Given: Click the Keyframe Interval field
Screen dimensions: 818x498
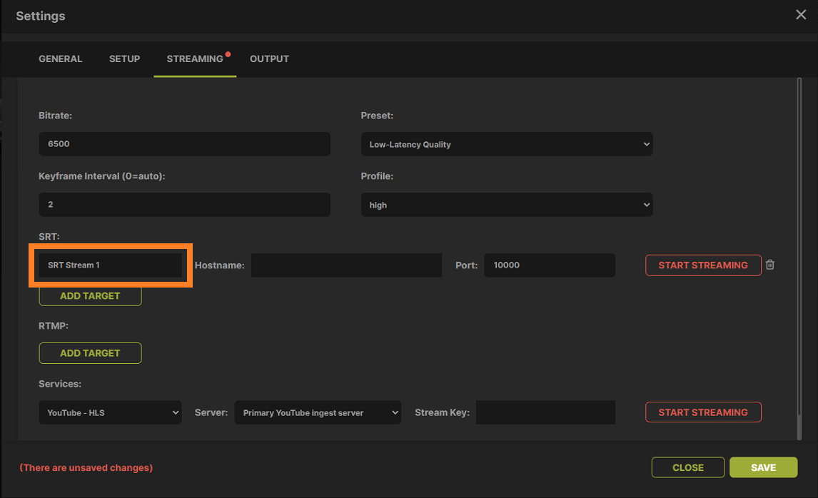Looking at the screenshot, I should (185, 205).
